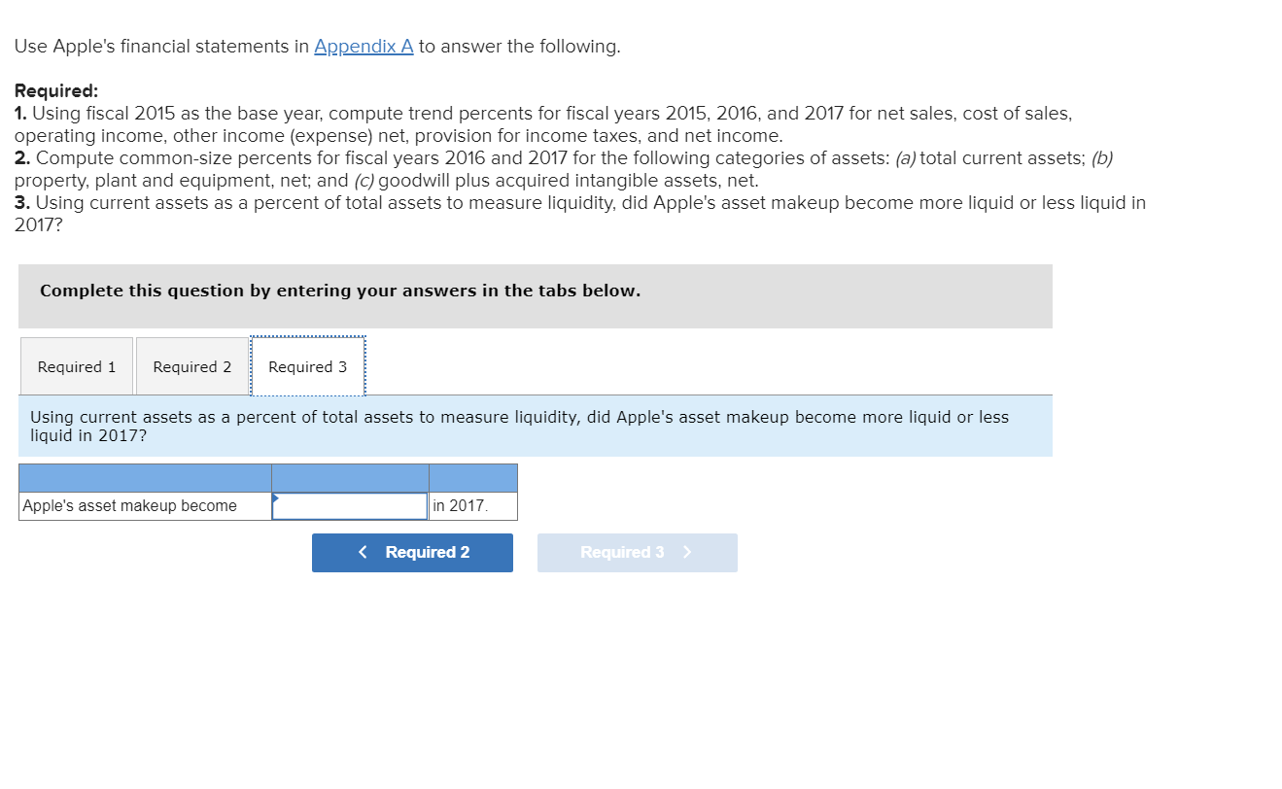Navigate back with the Required 2 button
This screenshot has width=1282, height=789.
(x=412, y=552)
